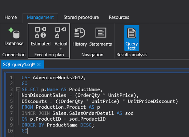Collapse the SELECT statement block
Screen dimensions: 189x137
18,89
